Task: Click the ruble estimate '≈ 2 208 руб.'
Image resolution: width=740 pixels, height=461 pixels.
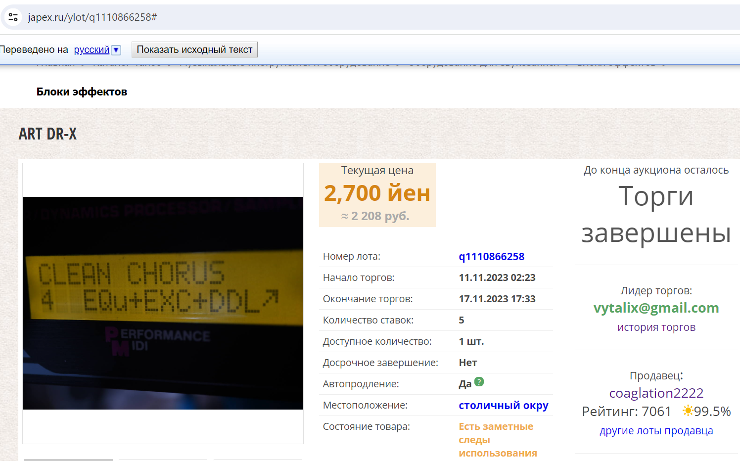Action: coord(375,216)
